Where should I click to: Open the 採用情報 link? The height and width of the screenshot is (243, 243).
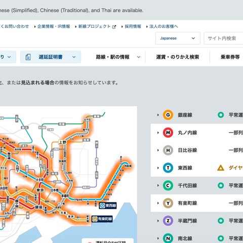coord(133,26)
